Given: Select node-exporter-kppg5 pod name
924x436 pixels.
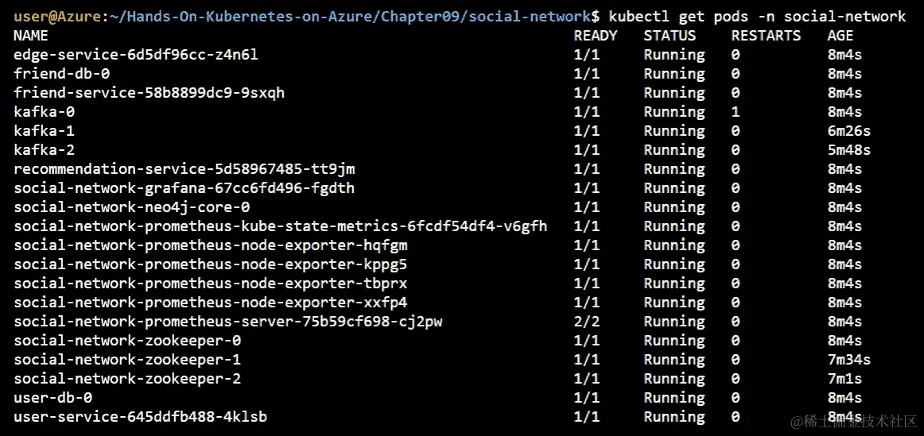Looking at the screenshot, I should (x=211, y=264).
